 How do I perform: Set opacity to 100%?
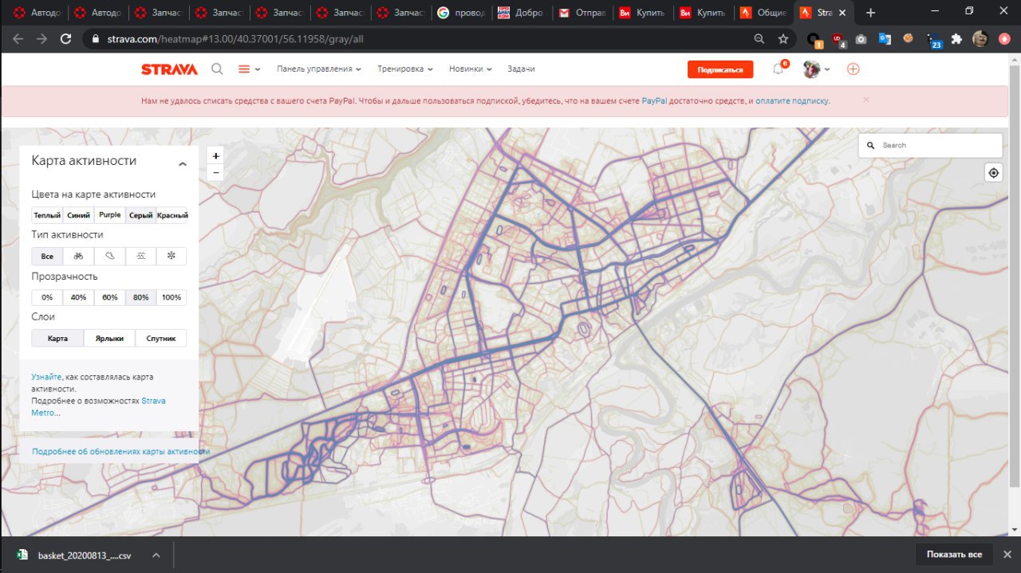[171, 297]
